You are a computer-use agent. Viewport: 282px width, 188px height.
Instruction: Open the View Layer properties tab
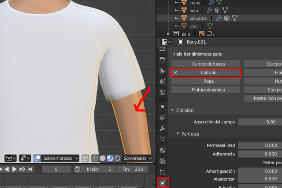pos(163,70)
